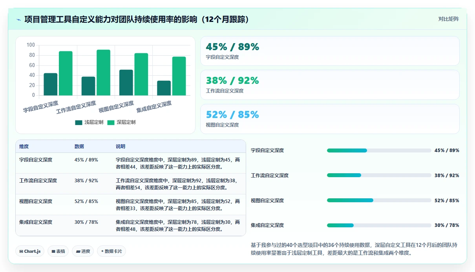Image resolution: width=475 pixels, height=272 pixels.
Task: Toggle the 浅层定制 legend series
Action: click(x=89, y=122)
